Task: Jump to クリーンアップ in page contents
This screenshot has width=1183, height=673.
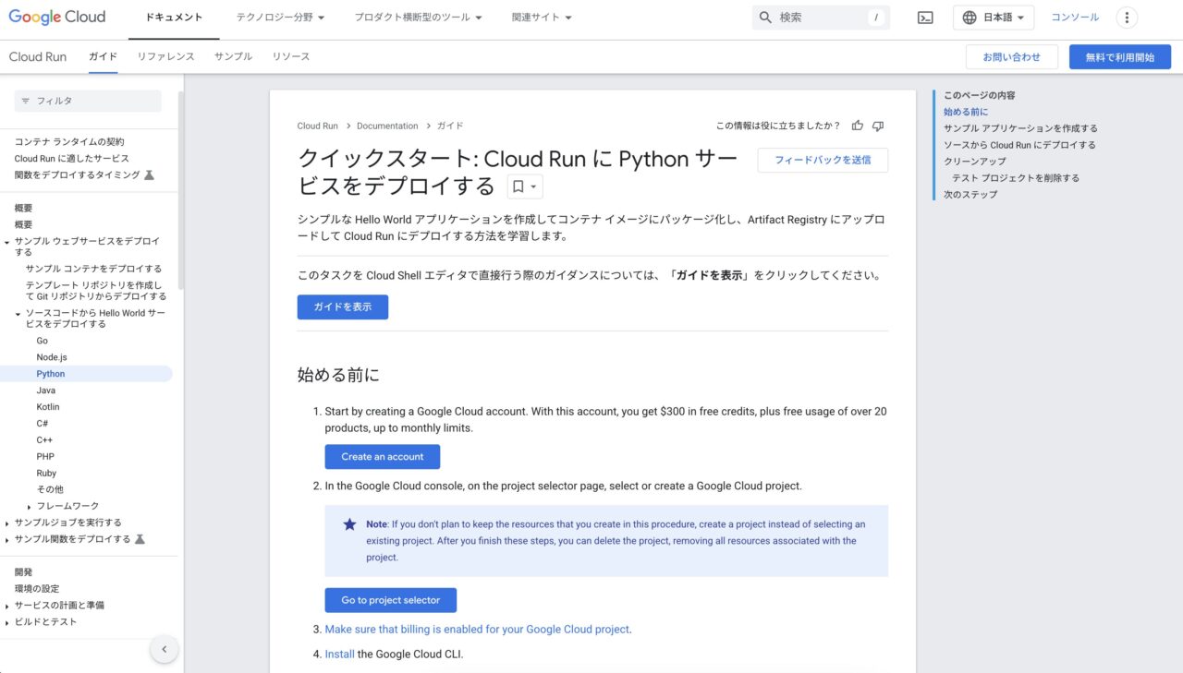Action: (975, 162)
